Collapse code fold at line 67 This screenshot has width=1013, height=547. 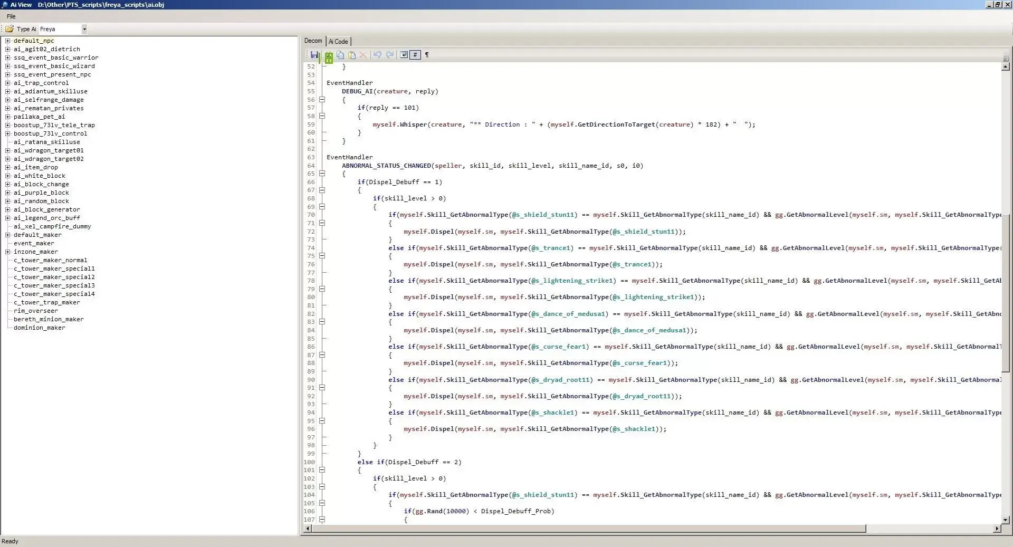click(322, 190)
